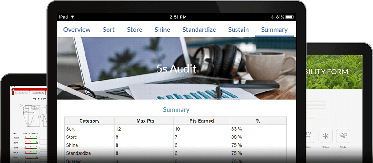Select the Standardize row category cell

[x=90, y=153]
